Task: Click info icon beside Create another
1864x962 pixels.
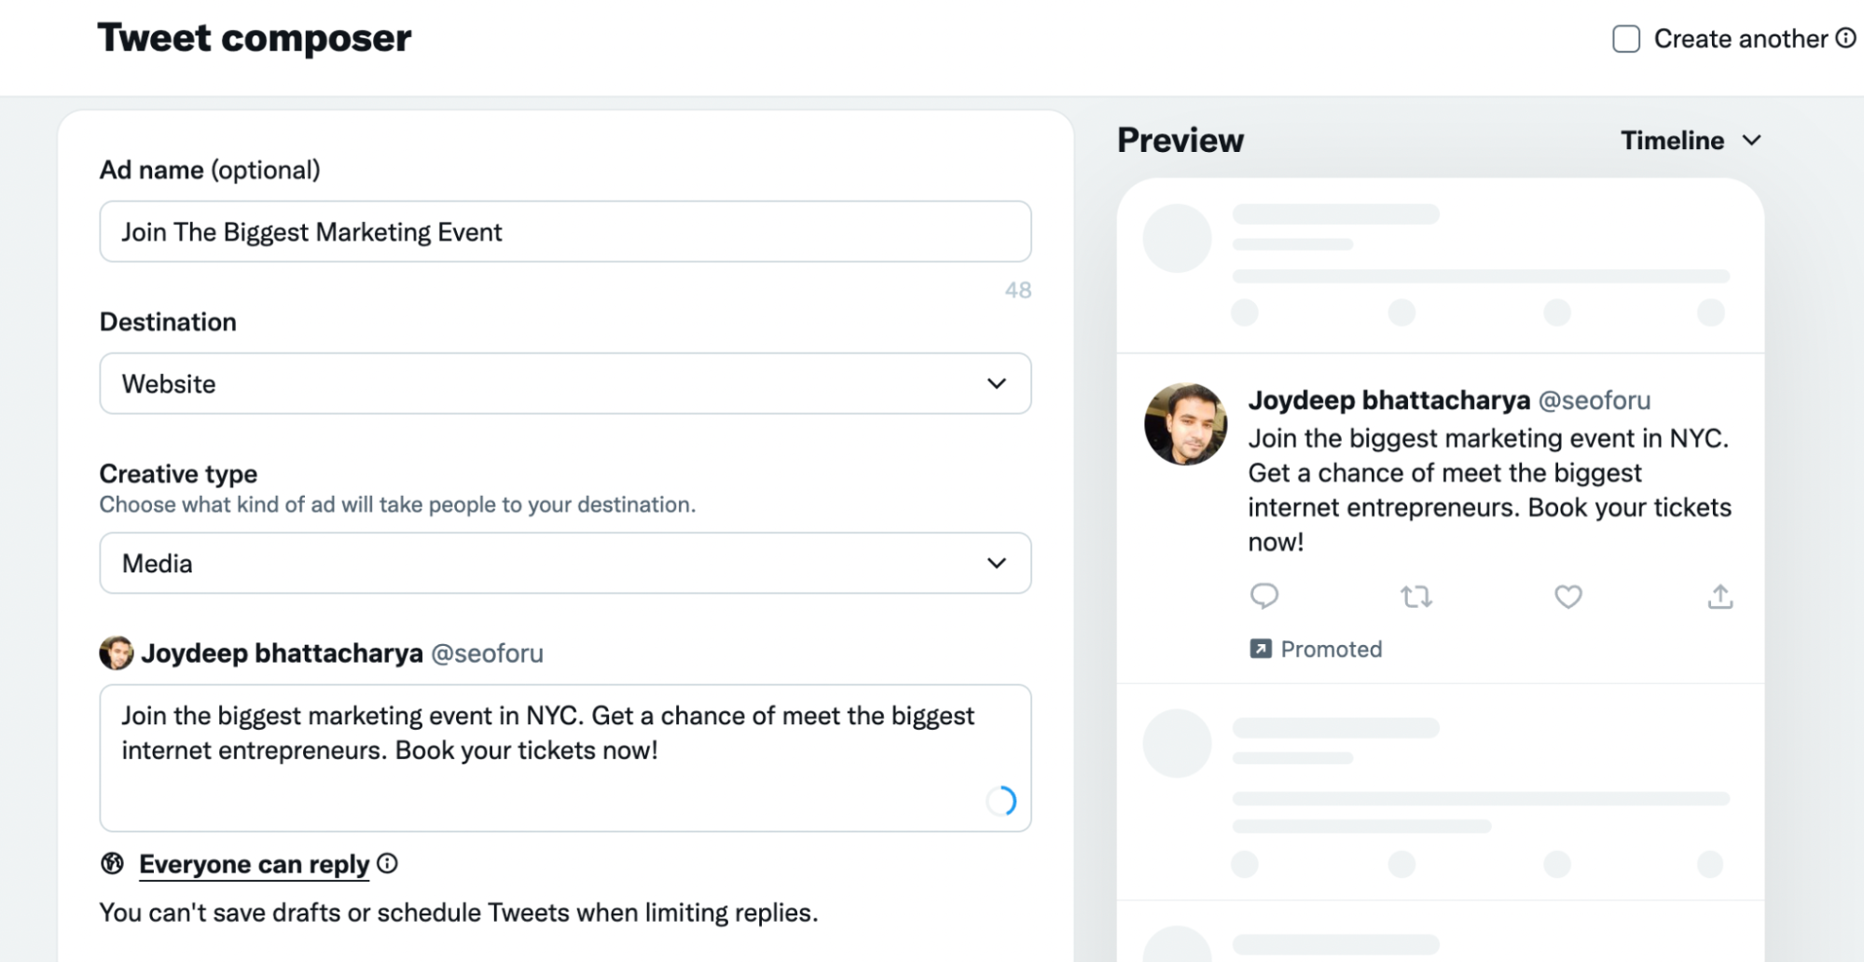Action: pyautogui.click(x=1845, y=38)
